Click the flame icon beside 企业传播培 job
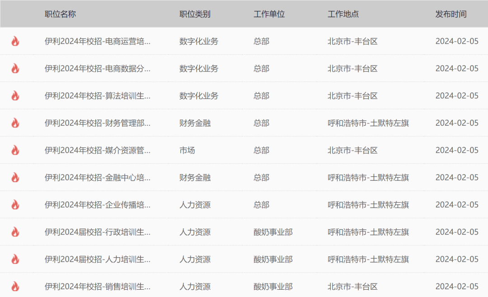This screenshot has width=488, height=297. coord(15,204)
